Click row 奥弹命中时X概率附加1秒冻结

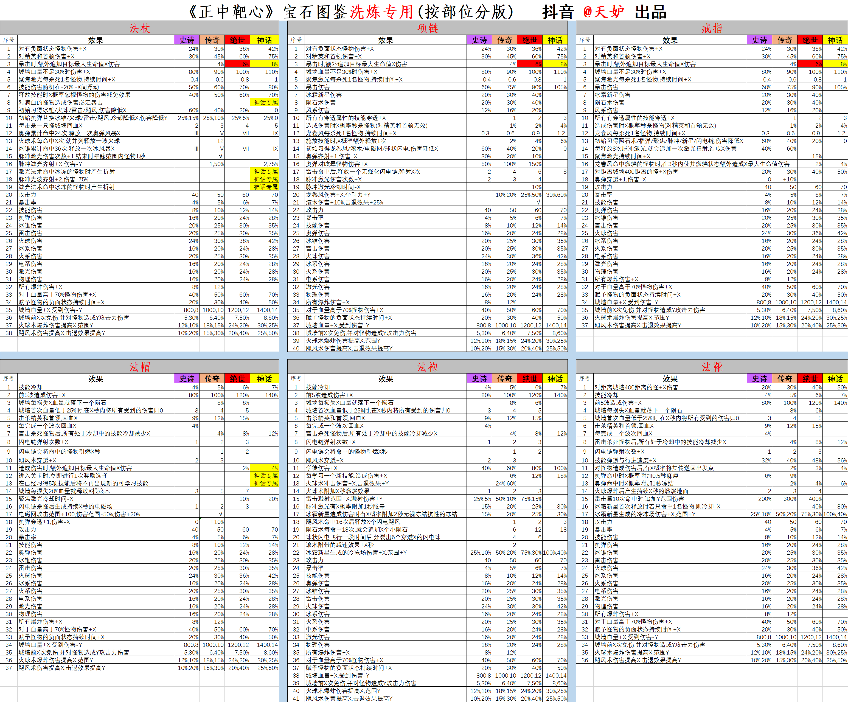click(712, 483)
